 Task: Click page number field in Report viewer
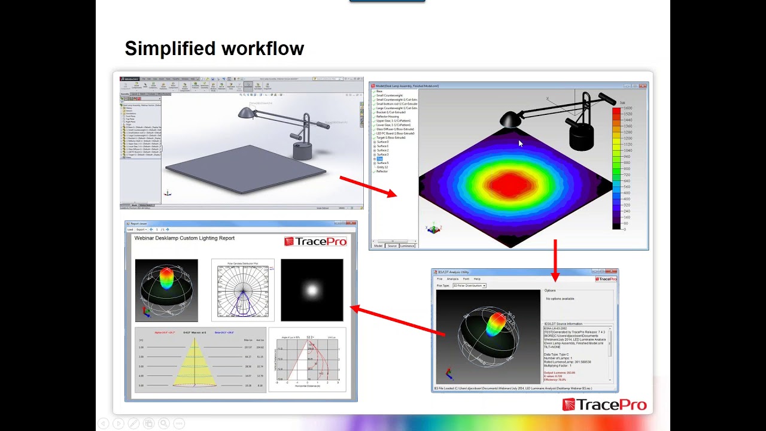[x=157, y=229]
